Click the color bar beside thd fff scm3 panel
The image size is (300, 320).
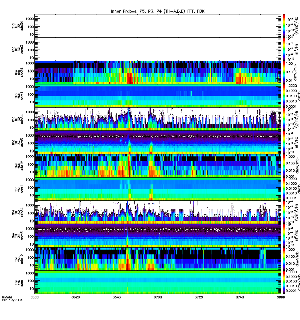point(284,142)
